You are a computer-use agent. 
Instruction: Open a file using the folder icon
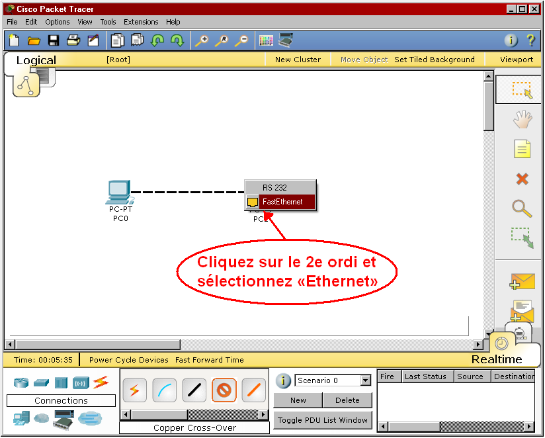(x=34, y=40)
